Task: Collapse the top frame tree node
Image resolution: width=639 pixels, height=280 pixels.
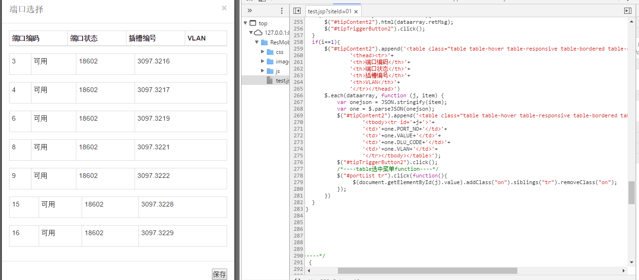Action: (245, 23)
